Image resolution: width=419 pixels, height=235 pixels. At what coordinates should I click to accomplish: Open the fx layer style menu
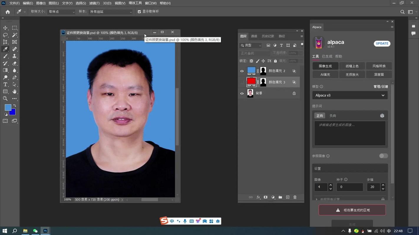258,197
